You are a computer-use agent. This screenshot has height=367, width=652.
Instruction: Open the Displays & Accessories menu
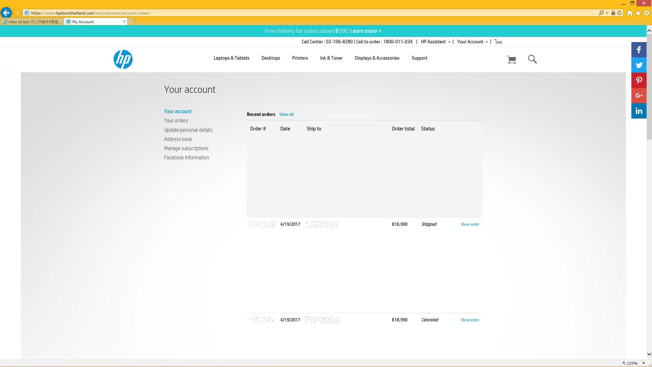click(x=377, y=58)
